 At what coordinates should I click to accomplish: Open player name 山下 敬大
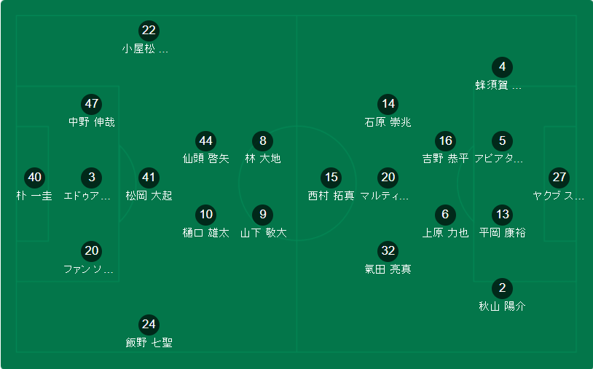pos(263,233)
